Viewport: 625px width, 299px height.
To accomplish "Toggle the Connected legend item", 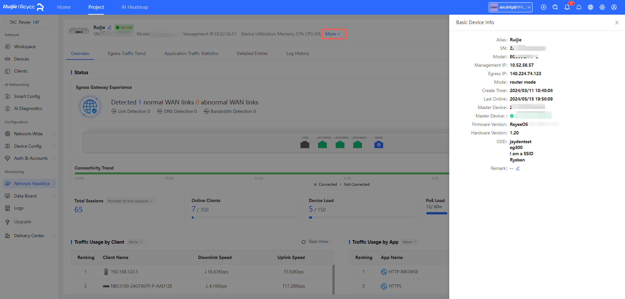I will click(326, 184).
